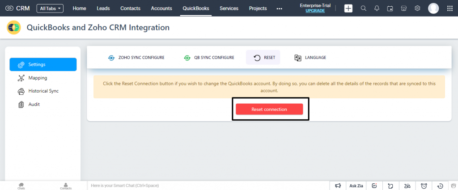Open the user profile avatar
This screenshot has height=190, width=458.
(433, 8)
